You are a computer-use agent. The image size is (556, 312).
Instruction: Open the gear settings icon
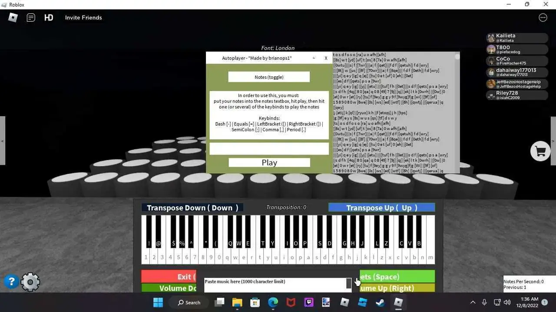[x=30, y=282]
